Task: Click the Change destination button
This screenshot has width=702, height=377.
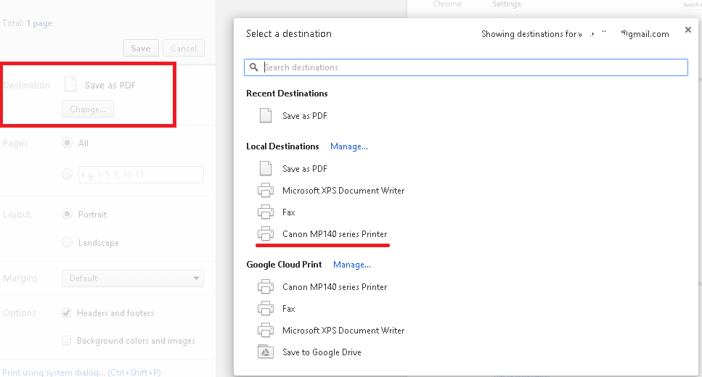Action: tap(88, 109)
